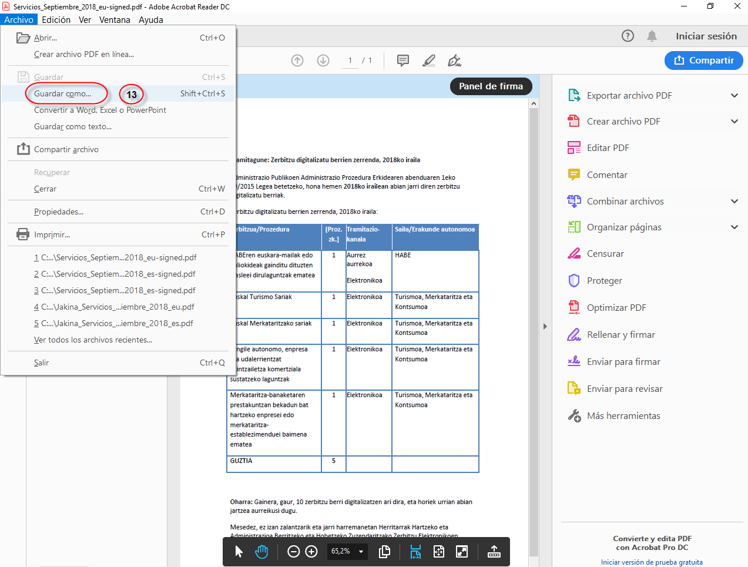
Task: Expand the Combinar archivos chevron
Action: click(734, 201)
